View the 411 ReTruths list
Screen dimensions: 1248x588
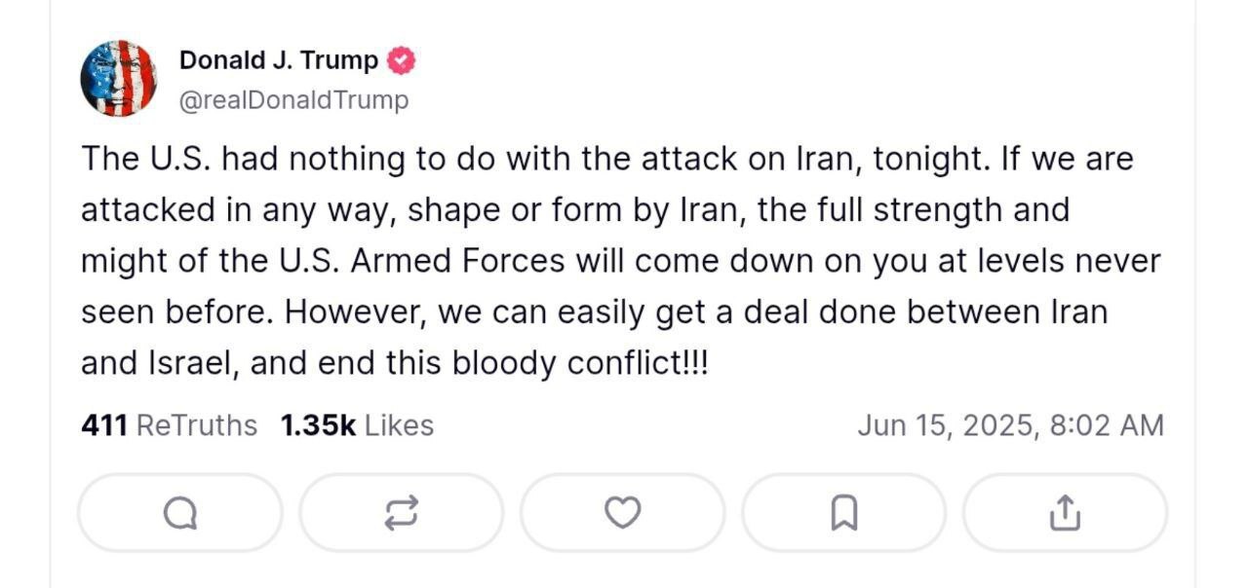pyautogui.click(x=169, y=425)
